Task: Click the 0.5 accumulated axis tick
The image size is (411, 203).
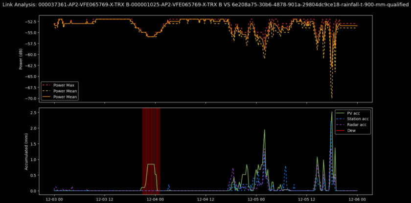Action: (34, 175)
